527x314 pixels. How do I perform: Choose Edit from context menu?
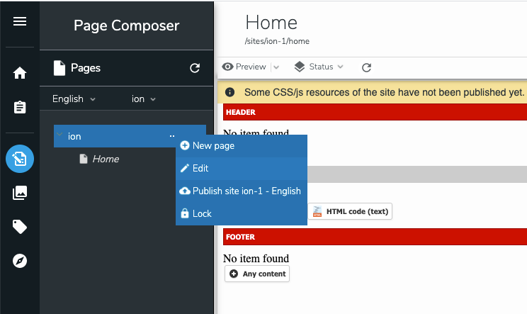pyautogui.click(x=200, y=168)
